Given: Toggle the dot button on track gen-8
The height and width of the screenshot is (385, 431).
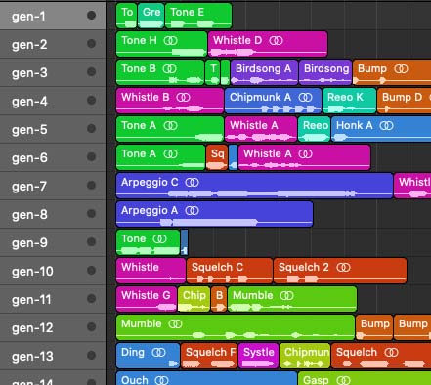Looking at the screenshot, I should coord(92,213).
